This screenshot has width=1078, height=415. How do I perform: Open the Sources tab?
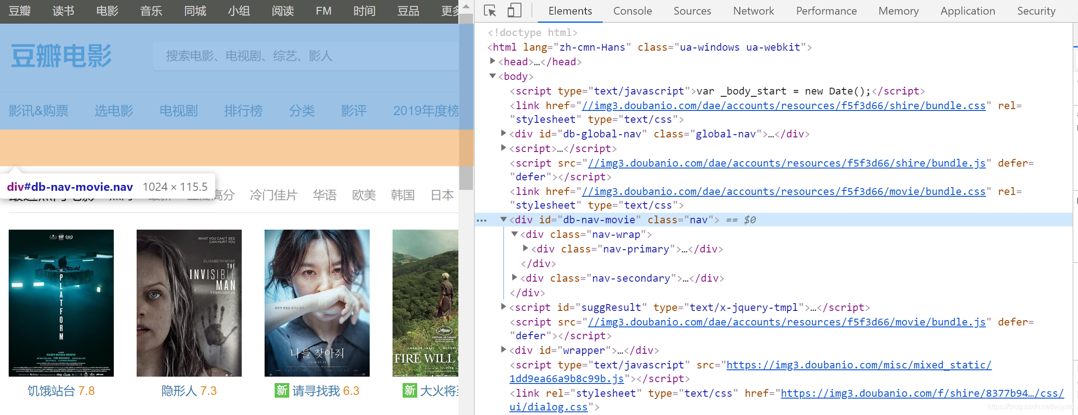tap(692, 11)
